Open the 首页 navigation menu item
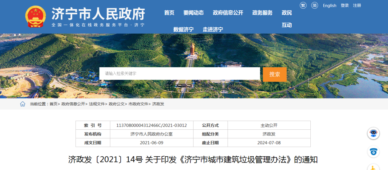This screenshot has width=388, height=170. tap(169, 13)
